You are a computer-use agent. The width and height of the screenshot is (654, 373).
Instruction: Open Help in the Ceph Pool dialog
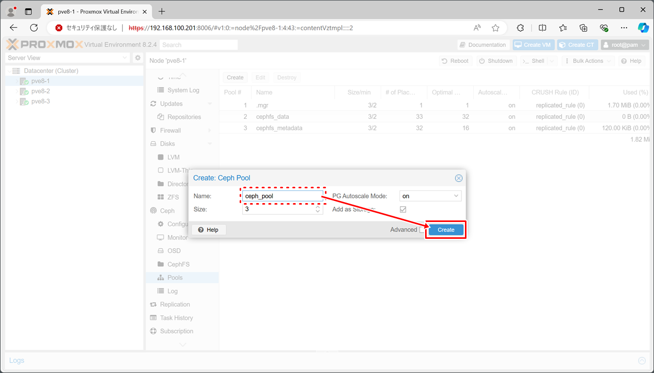208,230
